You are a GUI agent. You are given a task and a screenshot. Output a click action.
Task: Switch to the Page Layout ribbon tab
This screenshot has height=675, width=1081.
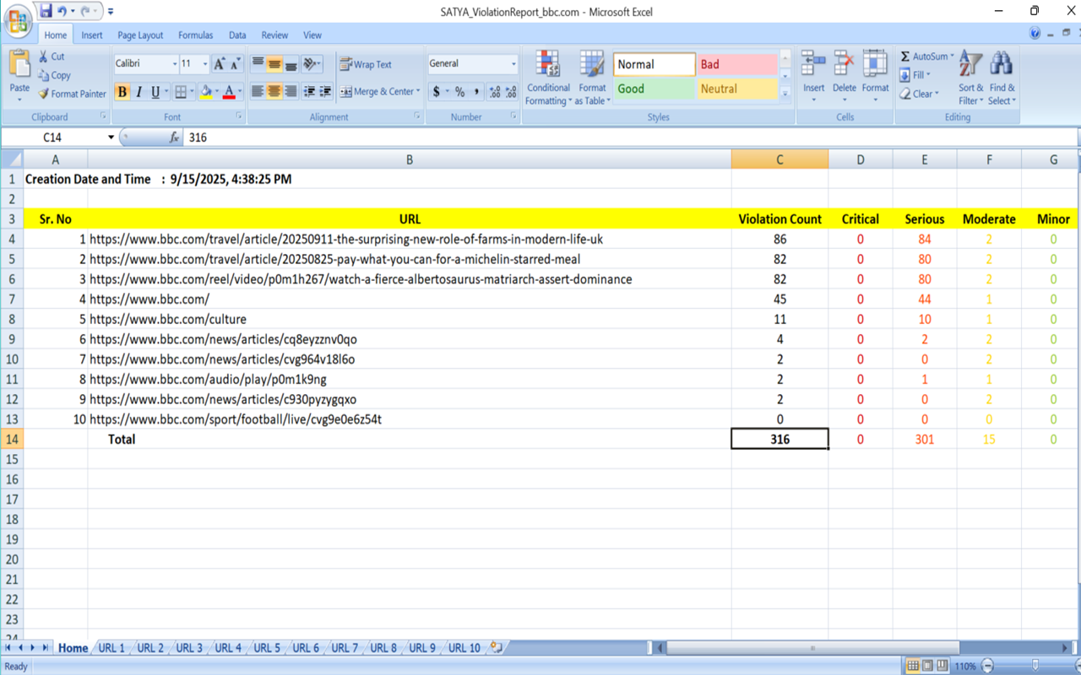coord(140,35)
